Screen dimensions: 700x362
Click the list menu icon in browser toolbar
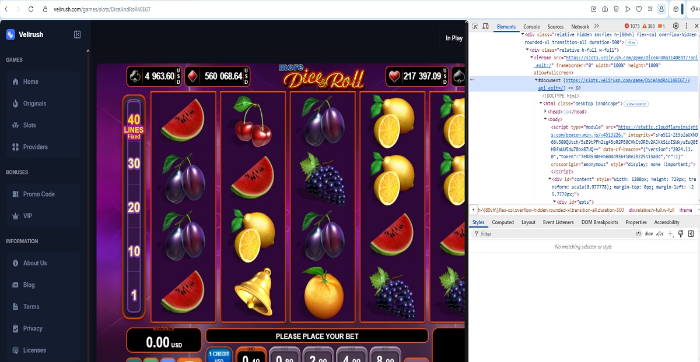650,9
